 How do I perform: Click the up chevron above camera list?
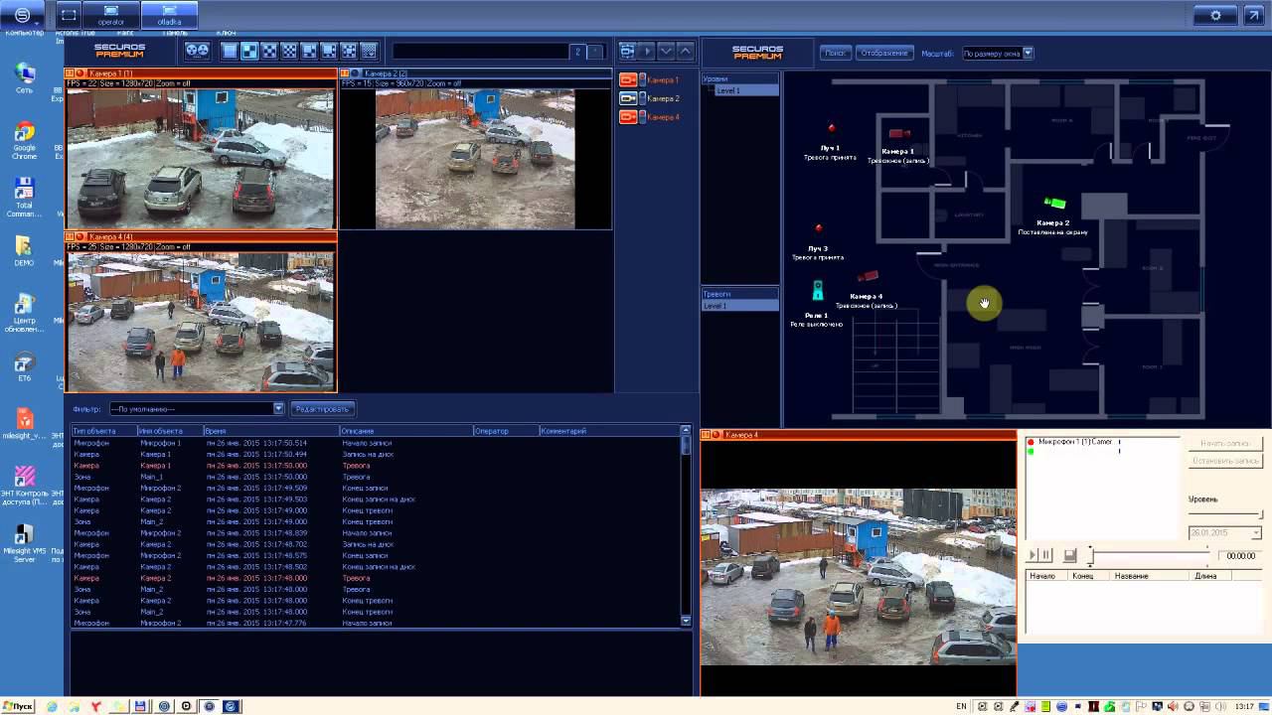(x=685, y=51)
